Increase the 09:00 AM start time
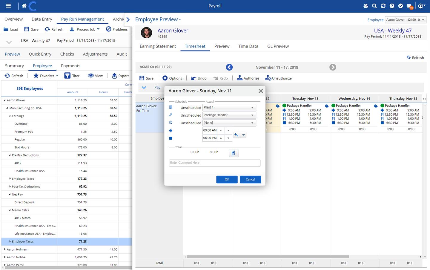 point(221,130)
